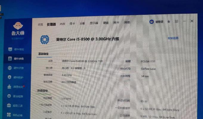Open 硬件体检 hardware checkup icon
203x119 pixels.
10,49
